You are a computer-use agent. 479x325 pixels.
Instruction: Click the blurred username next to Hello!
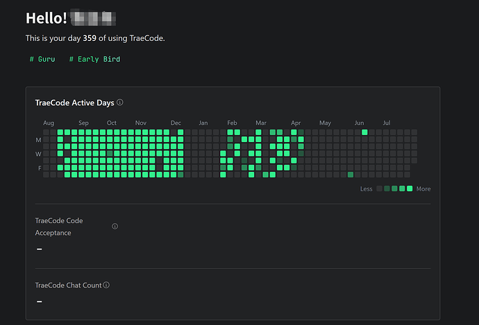pyautogui.click(x=93, y=18)
